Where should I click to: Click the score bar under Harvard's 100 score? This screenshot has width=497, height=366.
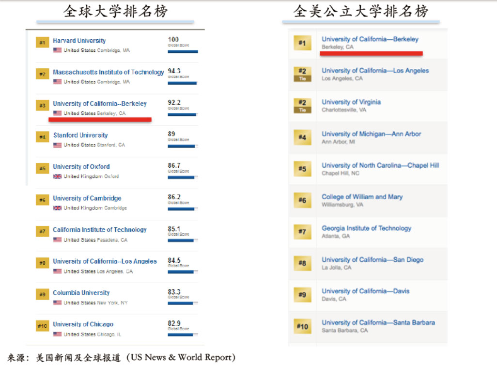(x=183, y=52)
